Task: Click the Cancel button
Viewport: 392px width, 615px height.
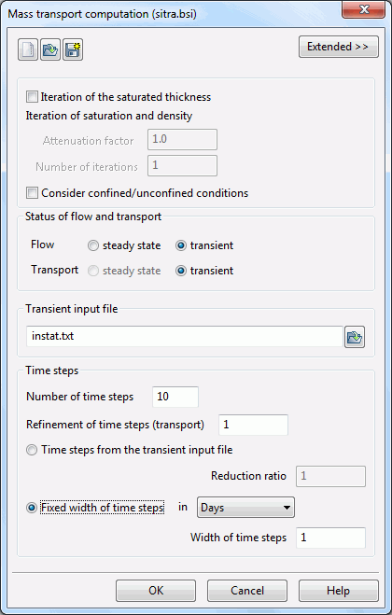Action: click(247, 591)
